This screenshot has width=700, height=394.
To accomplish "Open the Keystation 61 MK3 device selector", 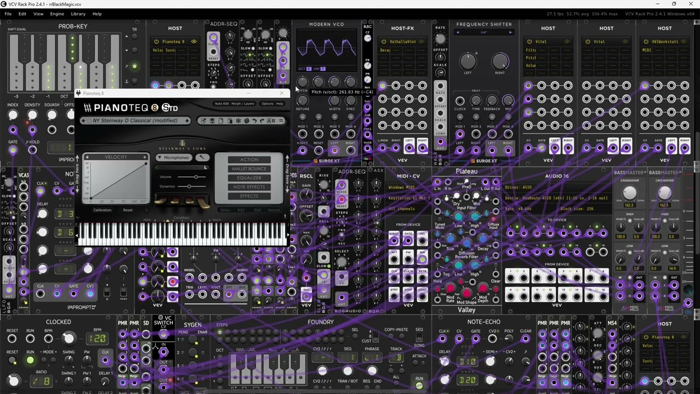I will point(407,198).
